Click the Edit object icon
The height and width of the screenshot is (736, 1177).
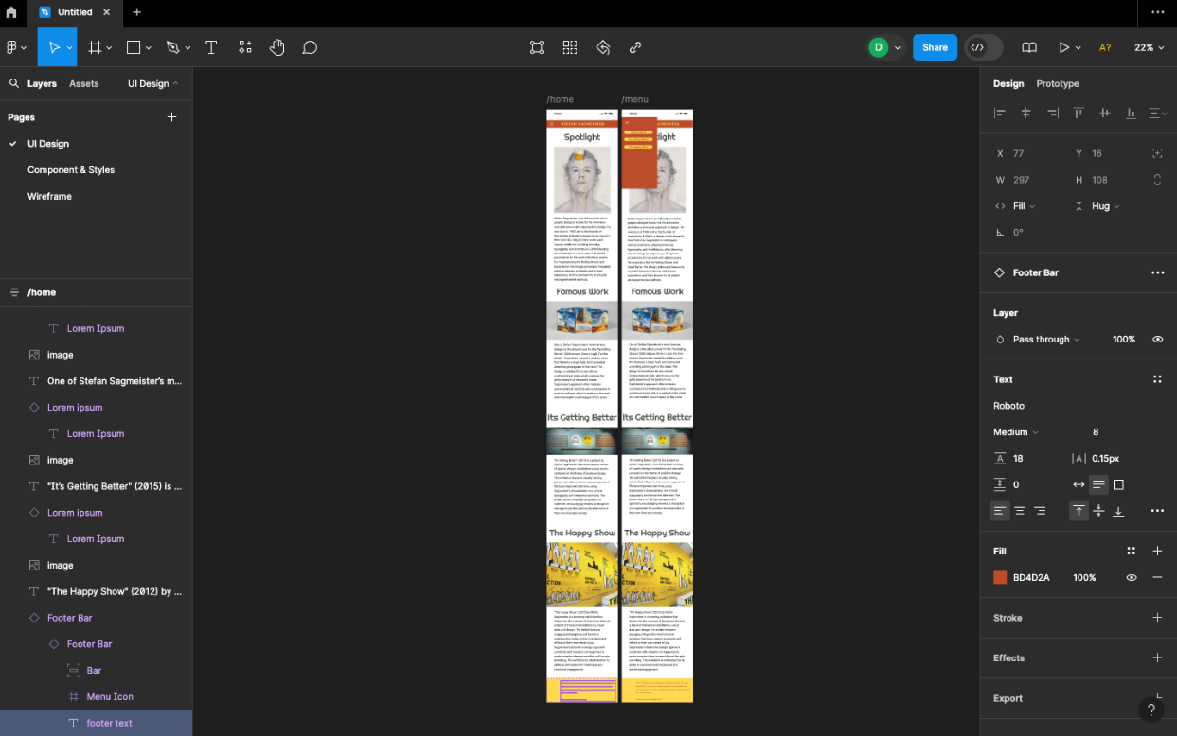coord(537,47)
